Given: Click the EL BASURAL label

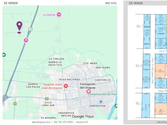Looking at the screenshot, I should pos(49,118).
